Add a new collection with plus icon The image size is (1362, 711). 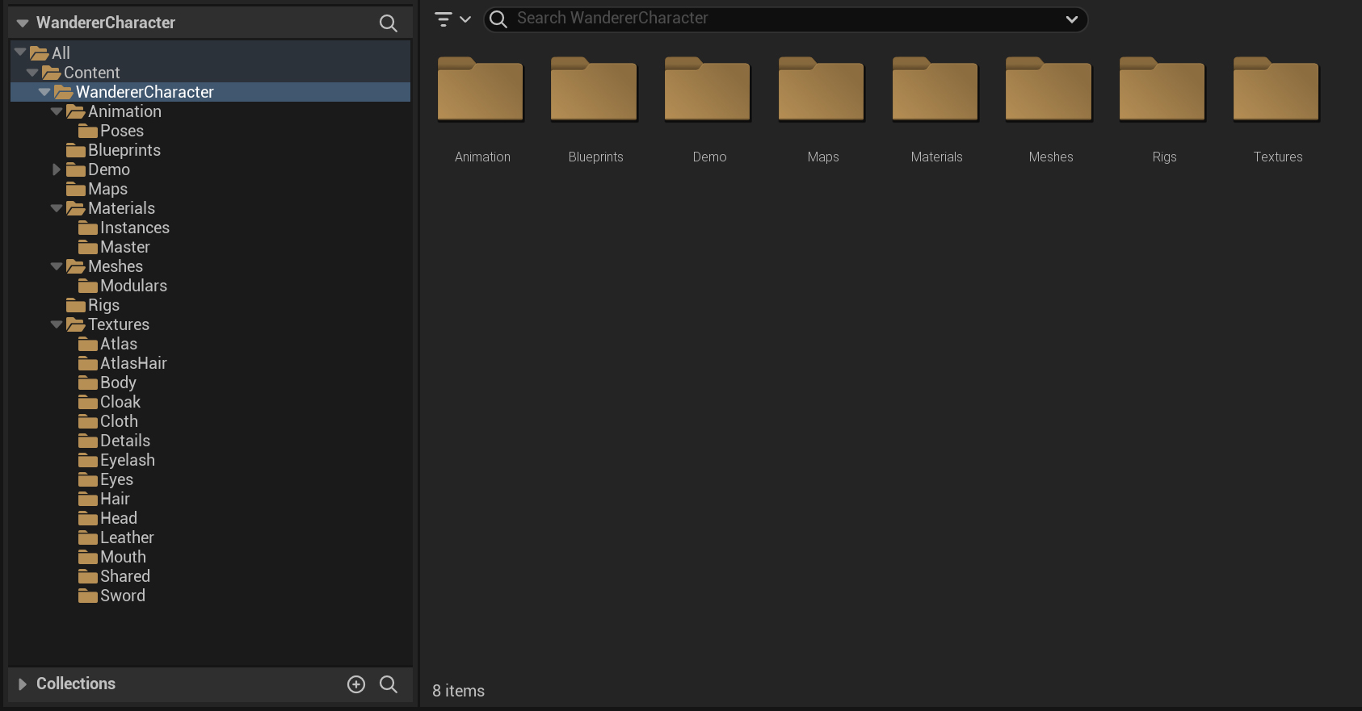[x=356, y=684]
